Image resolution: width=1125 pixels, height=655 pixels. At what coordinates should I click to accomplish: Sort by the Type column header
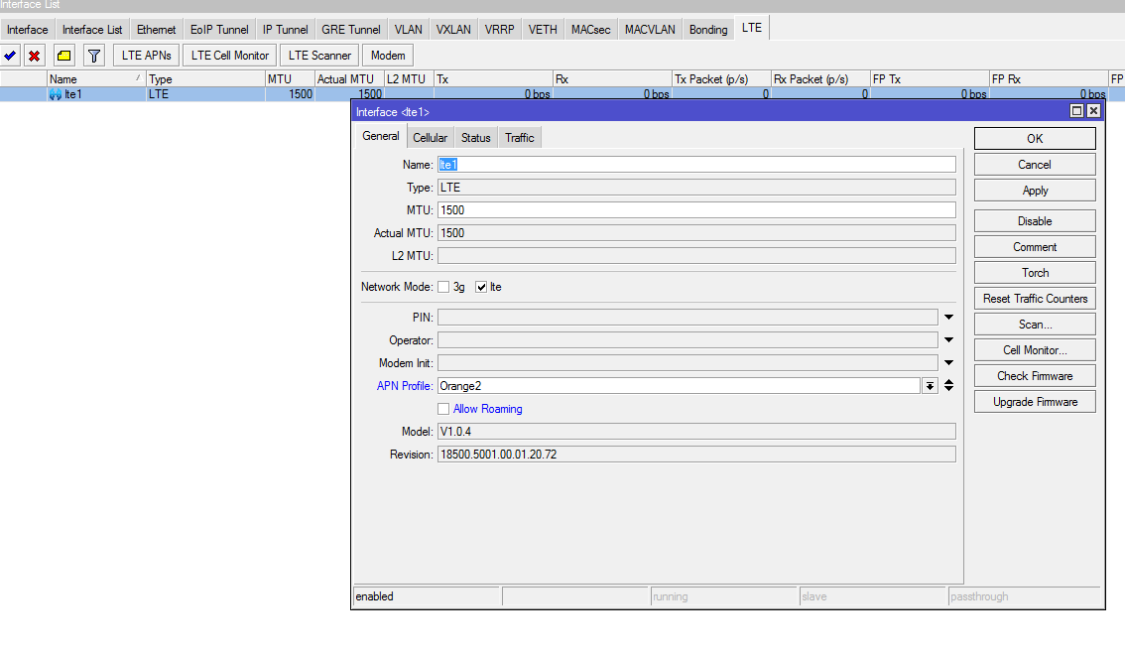tap(205, 79)
